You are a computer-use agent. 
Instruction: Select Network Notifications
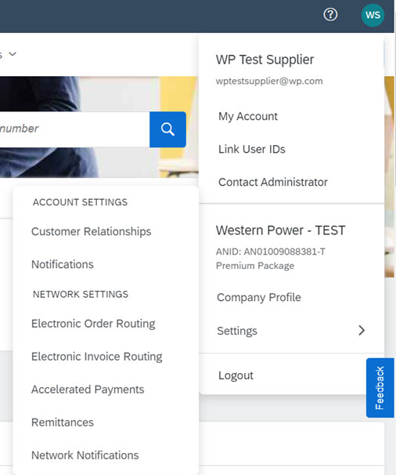click(85, 455)
